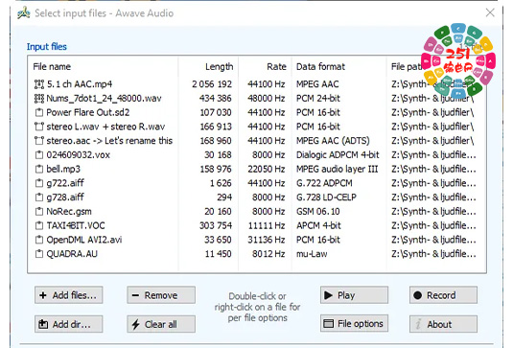This screenshot has height=348, width=513.
Task: Click the Awave Audio app icon in title bar
Action: click(24, 13)
